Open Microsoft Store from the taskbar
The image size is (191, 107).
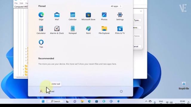pos(97,101)
